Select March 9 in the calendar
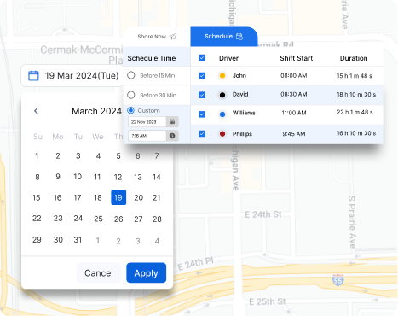 tap(58, 177)
